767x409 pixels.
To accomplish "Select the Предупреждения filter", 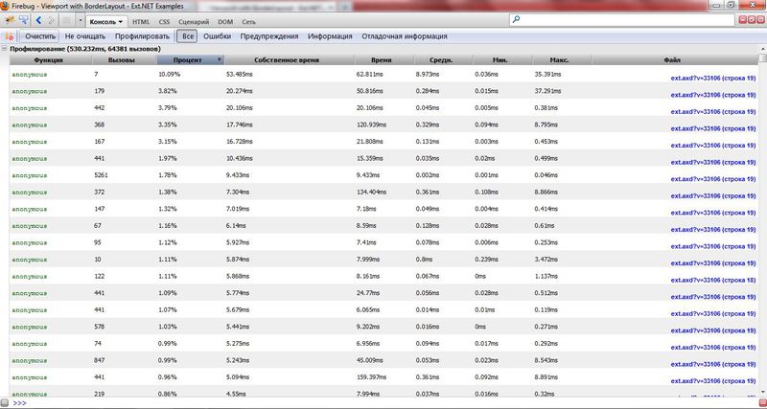I will pos(269,36).
